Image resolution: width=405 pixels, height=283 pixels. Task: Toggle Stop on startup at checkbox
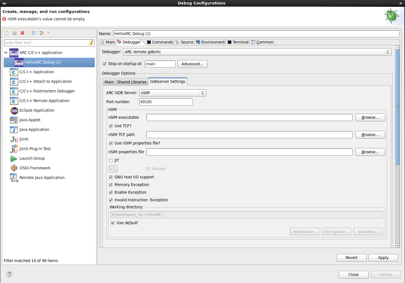[105, 64]
